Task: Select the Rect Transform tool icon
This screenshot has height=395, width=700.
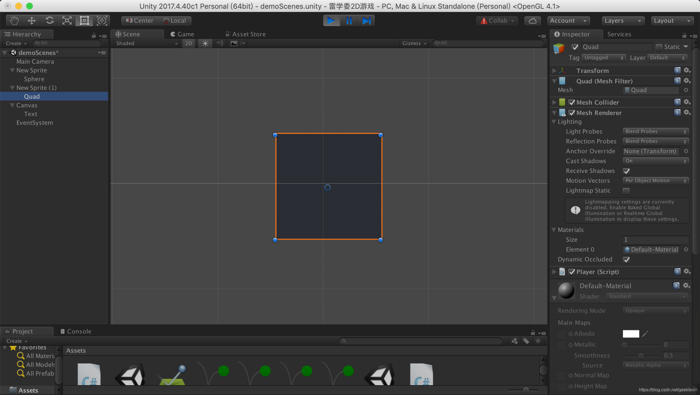Action: [x=84, y=20]
